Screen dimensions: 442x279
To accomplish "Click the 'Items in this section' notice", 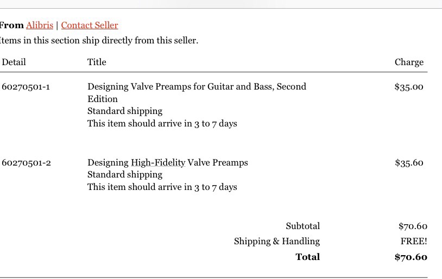I will [99, 41].
